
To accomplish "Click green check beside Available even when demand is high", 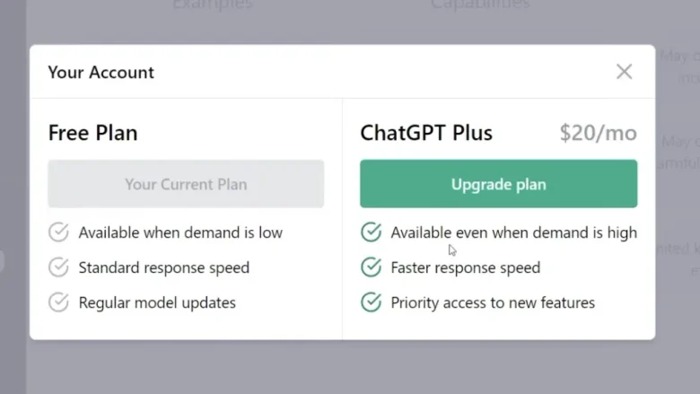I will (x=371, y=232).
